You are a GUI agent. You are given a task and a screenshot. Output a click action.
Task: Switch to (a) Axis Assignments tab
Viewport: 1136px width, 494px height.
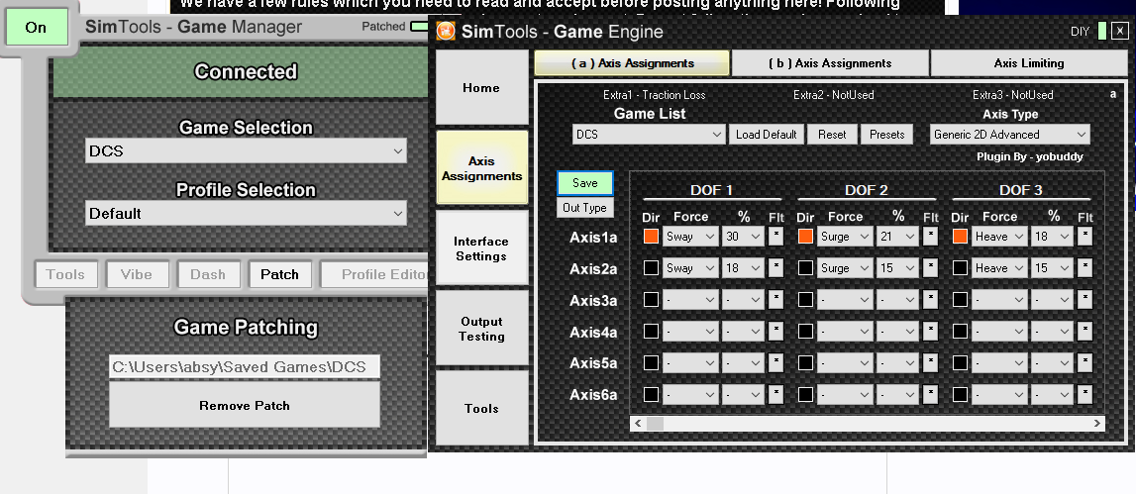coord(632,63)
